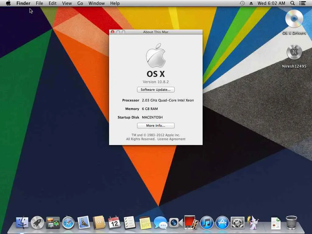The width and height of the screenshot is (312, 234).
Task: Open Mail stamp icon in Dock
Action: click(x=83, y=222)
